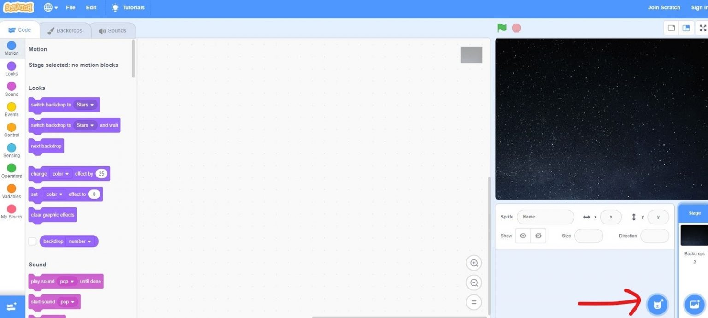
Task: Click Join Scratch link
Action: 664,7
